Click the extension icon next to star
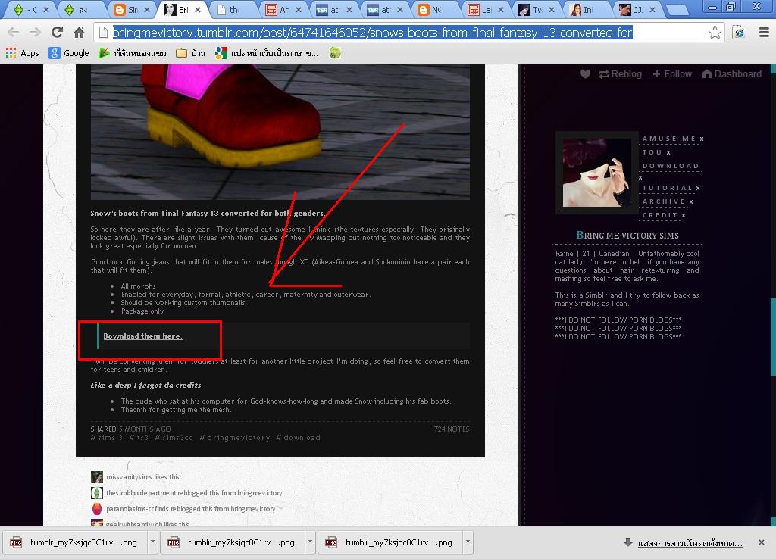 pyautogui.click(x=740, y=33)
